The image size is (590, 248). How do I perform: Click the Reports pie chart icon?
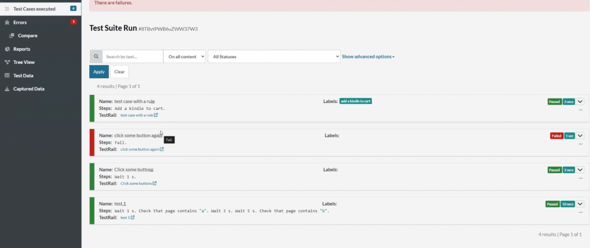(x=7, y=49)
